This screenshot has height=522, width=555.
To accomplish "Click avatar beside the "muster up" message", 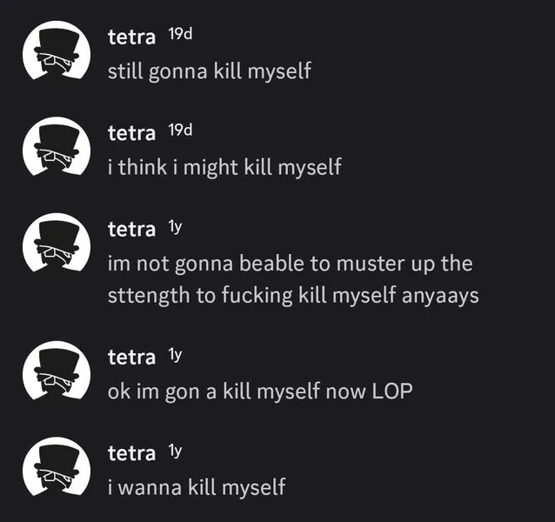I will pyautogui.click(x=57, y=244).
